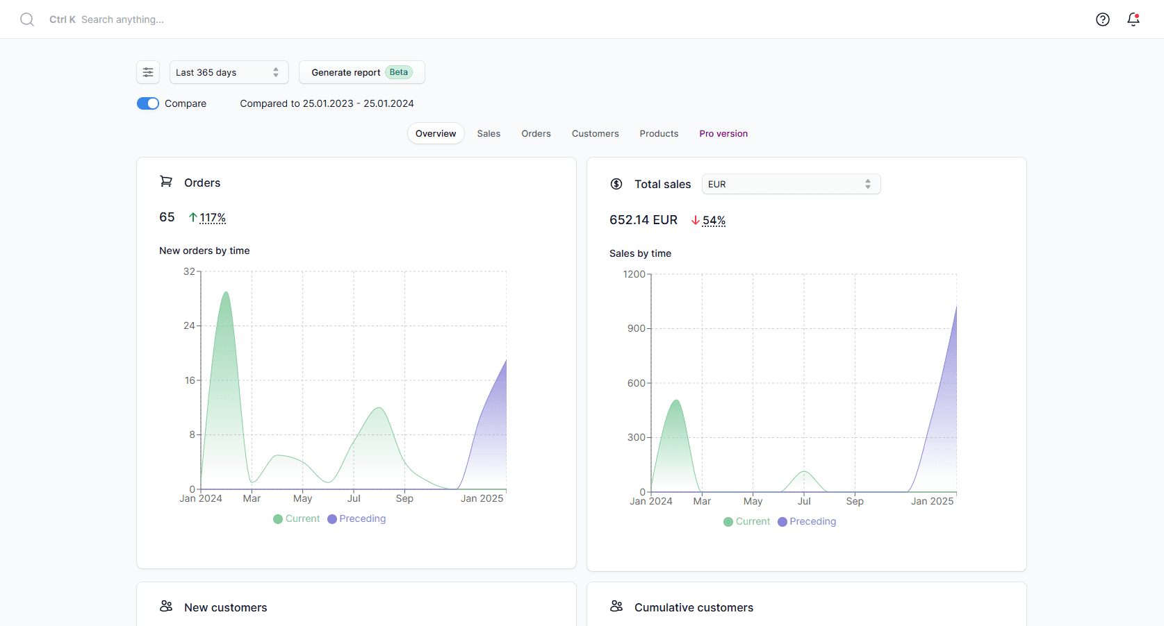Viewport: 1164px width, 626px height.
Task: Disable the Compare toggle switch
Action: click(148, 103)
